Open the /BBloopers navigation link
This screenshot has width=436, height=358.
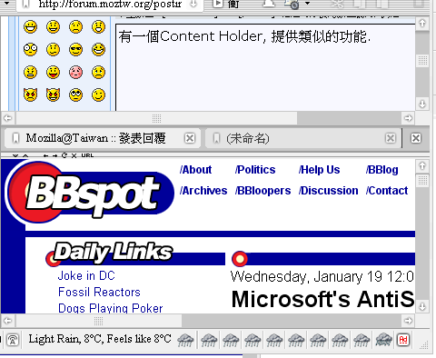click(263, 191)
